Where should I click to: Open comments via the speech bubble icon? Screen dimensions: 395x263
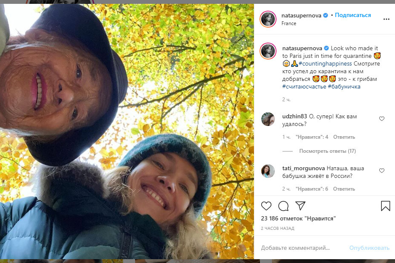tap(283, 206)
